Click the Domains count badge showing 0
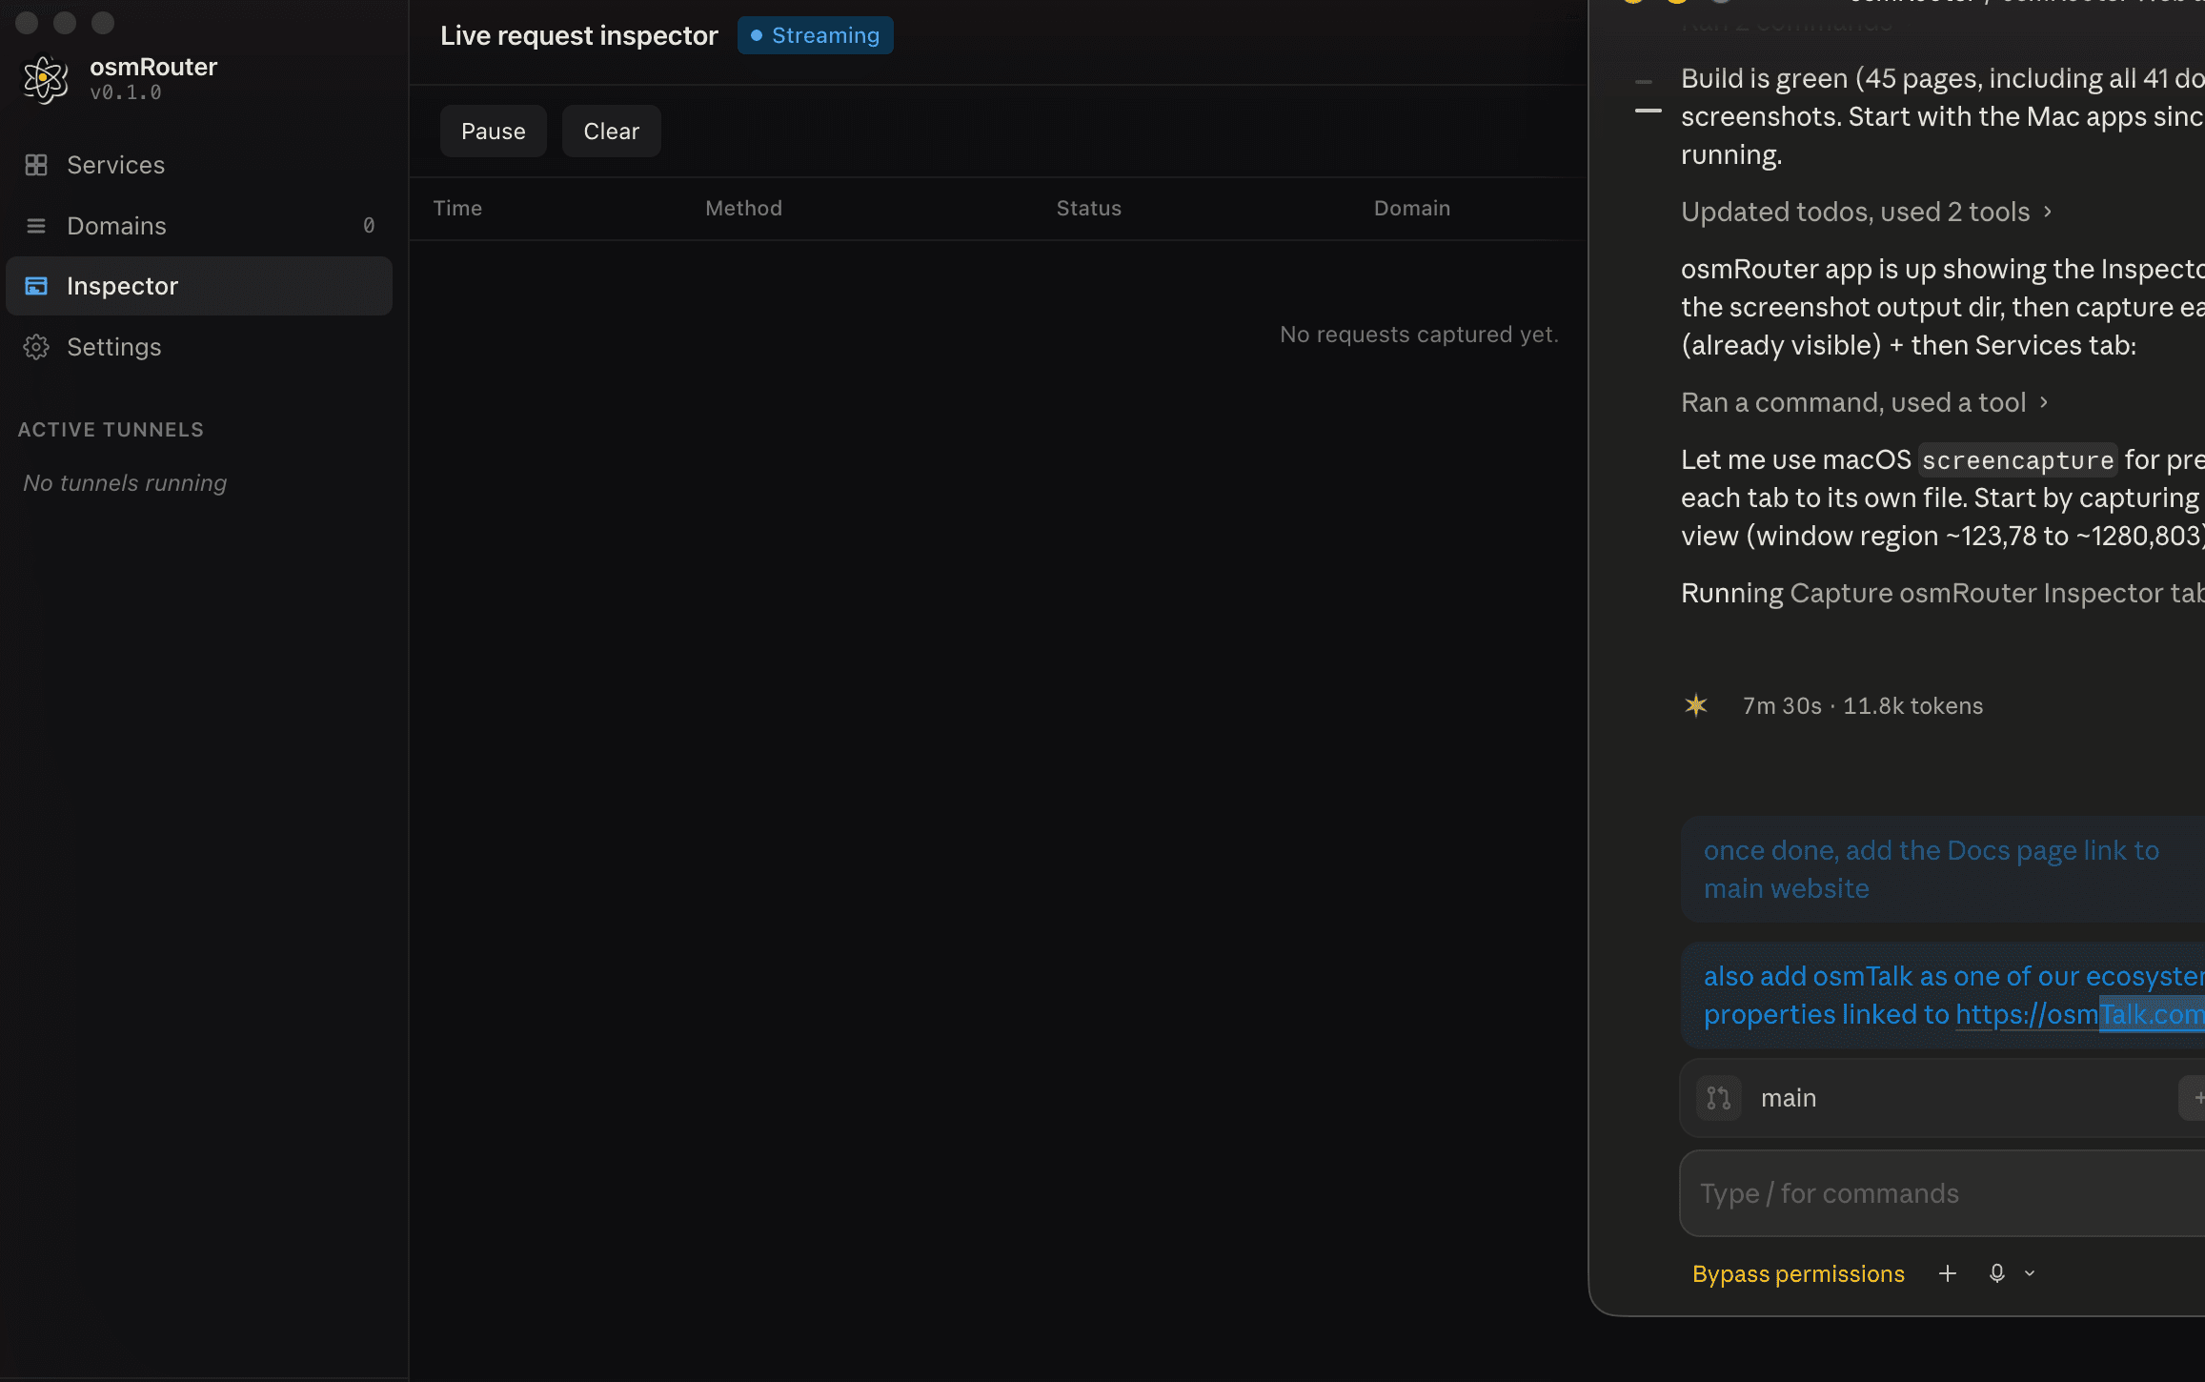The image size is (2205, 1382). coord(369,226)
